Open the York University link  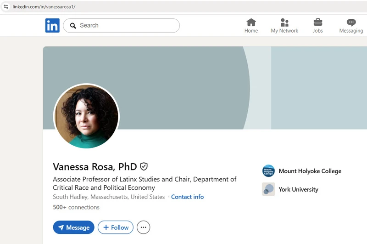(x=299, y=189)
